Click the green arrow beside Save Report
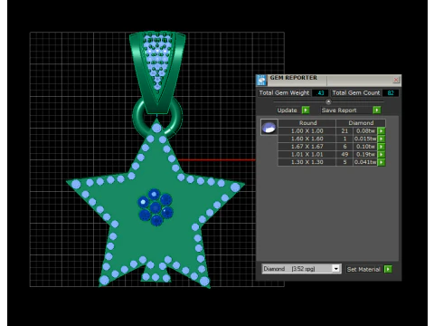Viewport: 434px width, 326px height. (x=377, y=110)
